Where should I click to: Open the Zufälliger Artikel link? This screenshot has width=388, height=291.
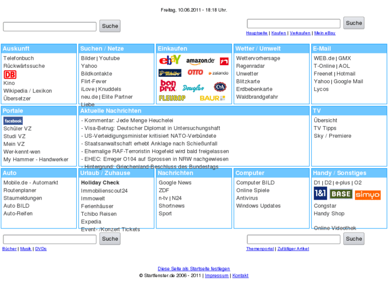(x=293, y=249)
